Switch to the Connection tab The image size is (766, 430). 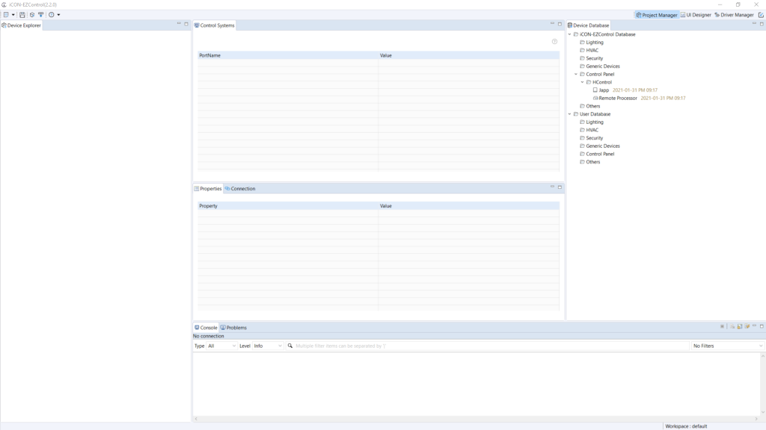click(241, 189)
